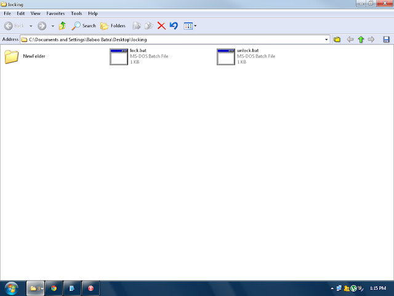The height and width of the screenshot is (296, 394).
Task: Restore down the locking window
Action: [371, 3]
